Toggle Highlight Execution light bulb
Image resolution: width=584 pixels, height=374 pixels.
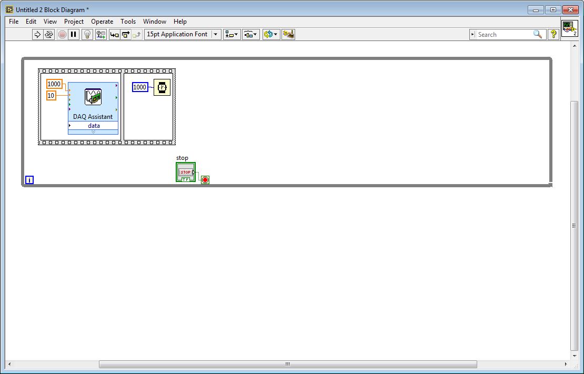tap(87, 35)
